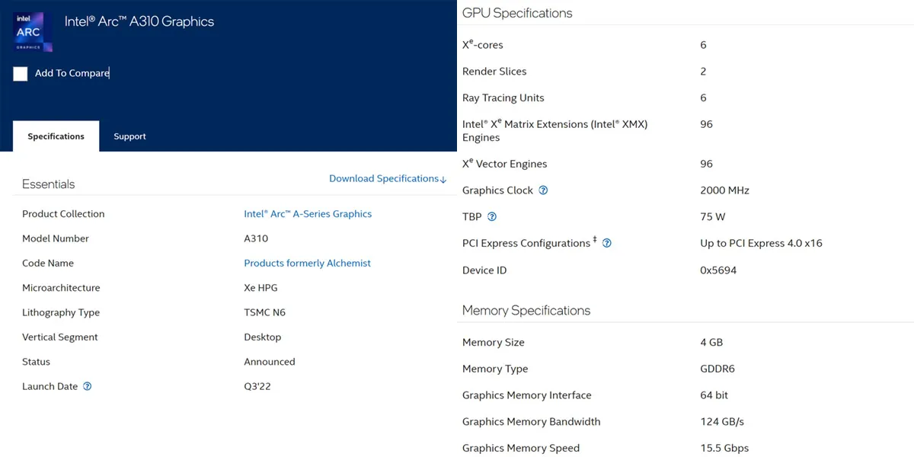
Task: Select the 2000 MHz value
Action: point(724,190)
